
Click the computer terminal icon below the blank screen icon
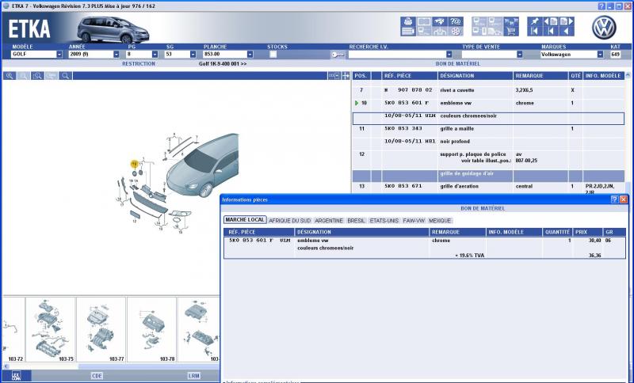(x=424, y=31)
